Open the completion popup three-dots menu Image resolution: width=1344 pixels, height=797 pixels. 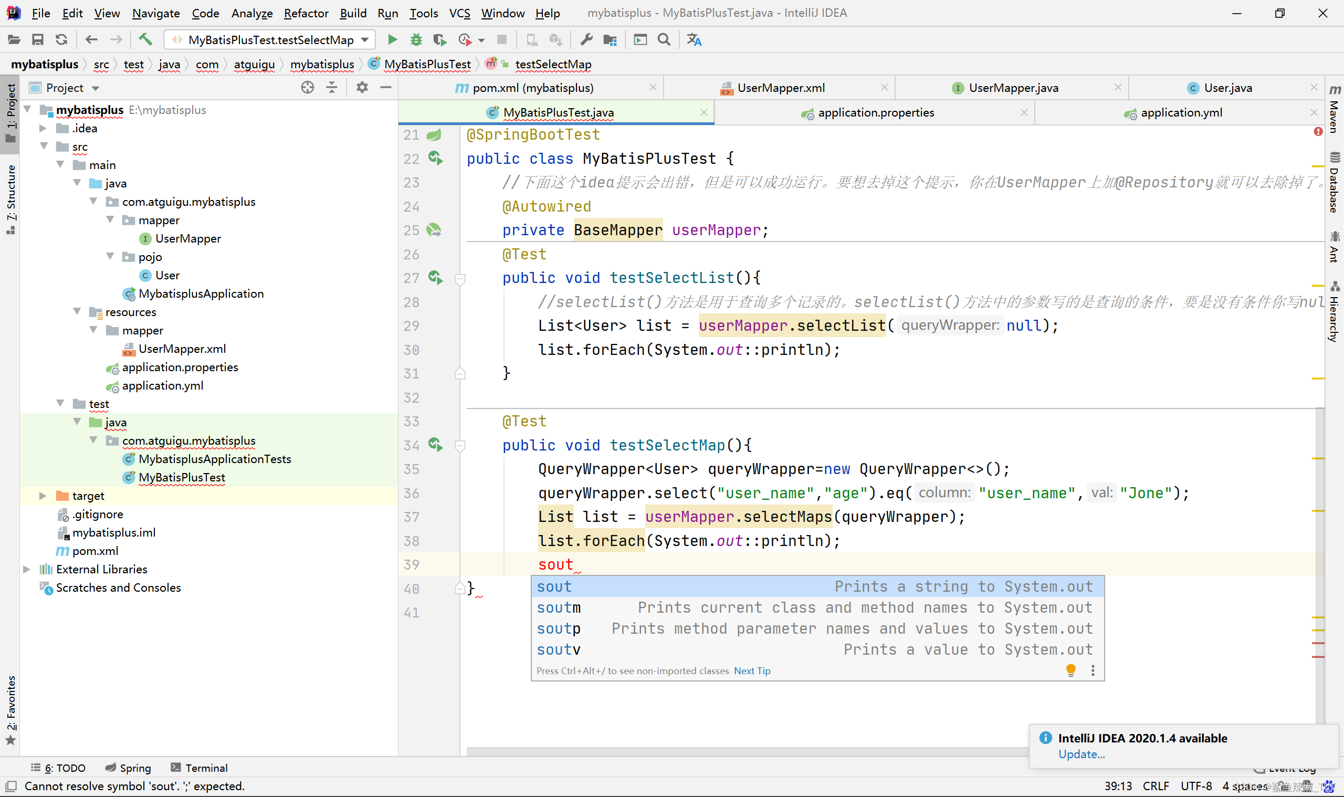pos(1093,670)
